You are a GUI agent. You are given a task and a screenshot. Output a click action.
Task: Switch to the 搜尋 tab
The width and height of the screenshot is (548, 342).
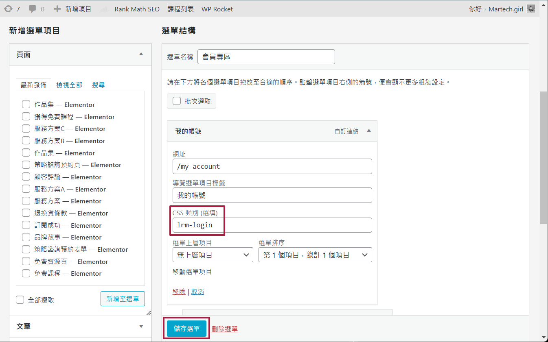click(98, 85)
